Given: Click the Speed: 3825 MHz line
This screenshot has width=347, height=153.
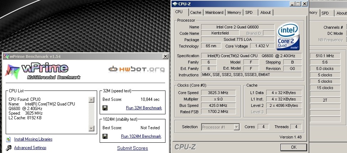Looking at the screenshot, I should [26, 113].
